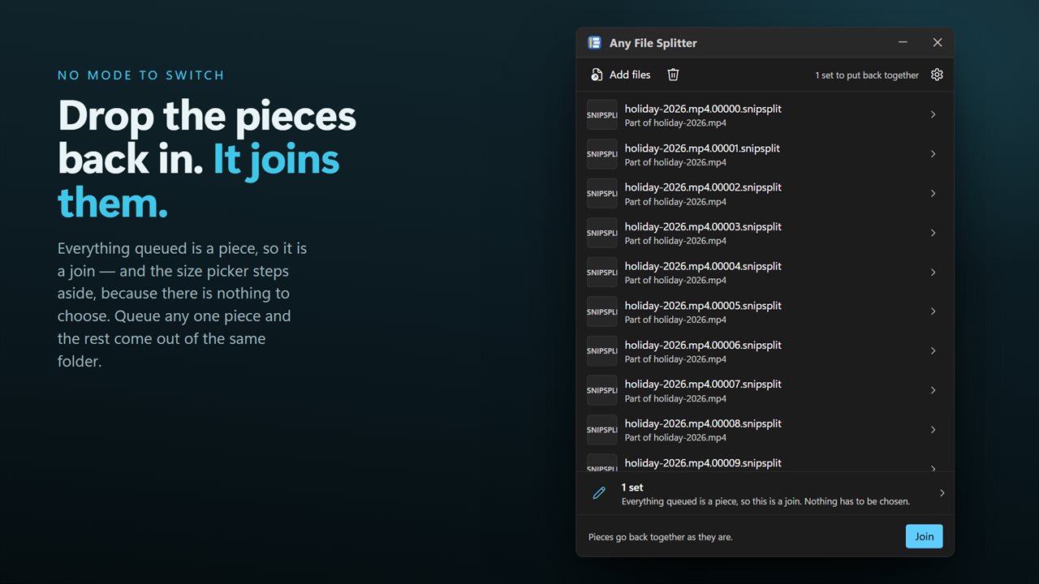
Task: Open the 1 set details chevron
Action: coord(942,493)
